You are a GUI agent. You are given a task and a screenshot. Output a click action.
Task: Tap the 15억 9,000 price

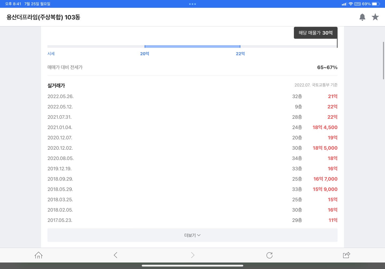[x=325, y=189]
